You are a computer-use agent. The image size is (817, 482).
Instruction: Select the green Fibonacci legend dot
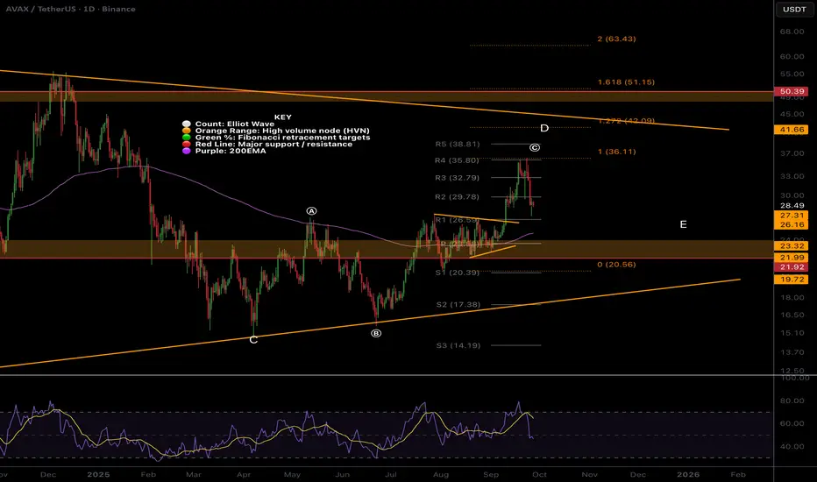pyautogui.click(x=186, y=138)
